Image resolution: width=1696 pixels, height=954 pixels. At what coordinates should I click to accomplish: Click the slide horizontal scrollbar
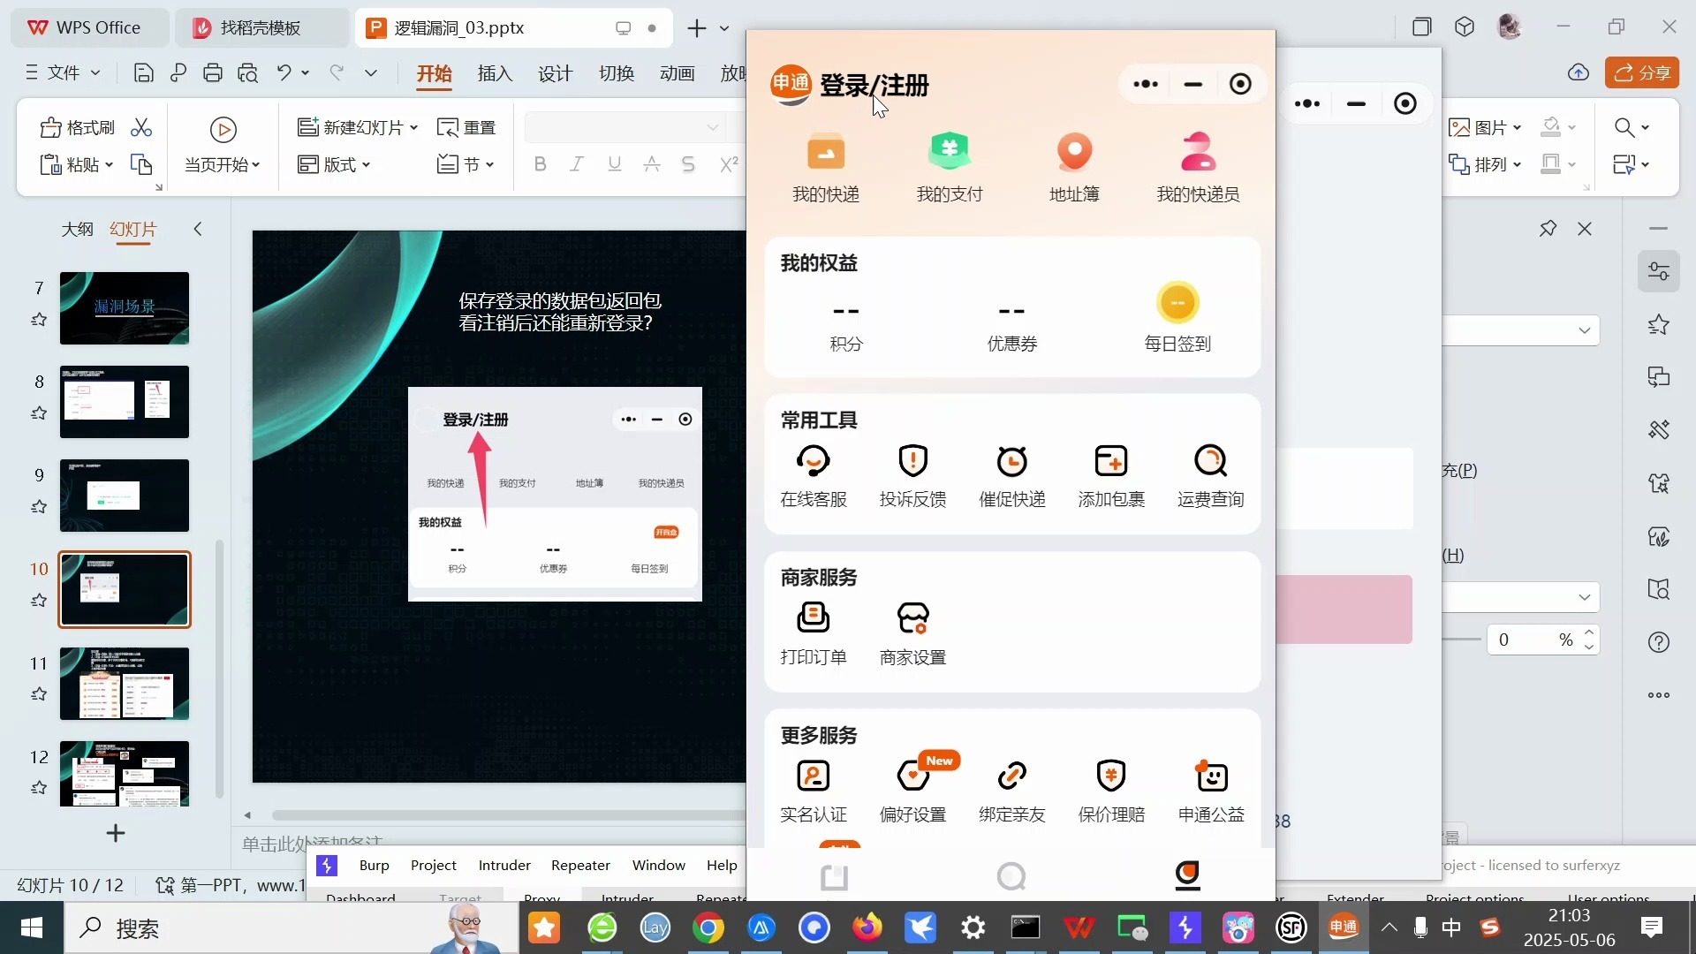[508, 815]
